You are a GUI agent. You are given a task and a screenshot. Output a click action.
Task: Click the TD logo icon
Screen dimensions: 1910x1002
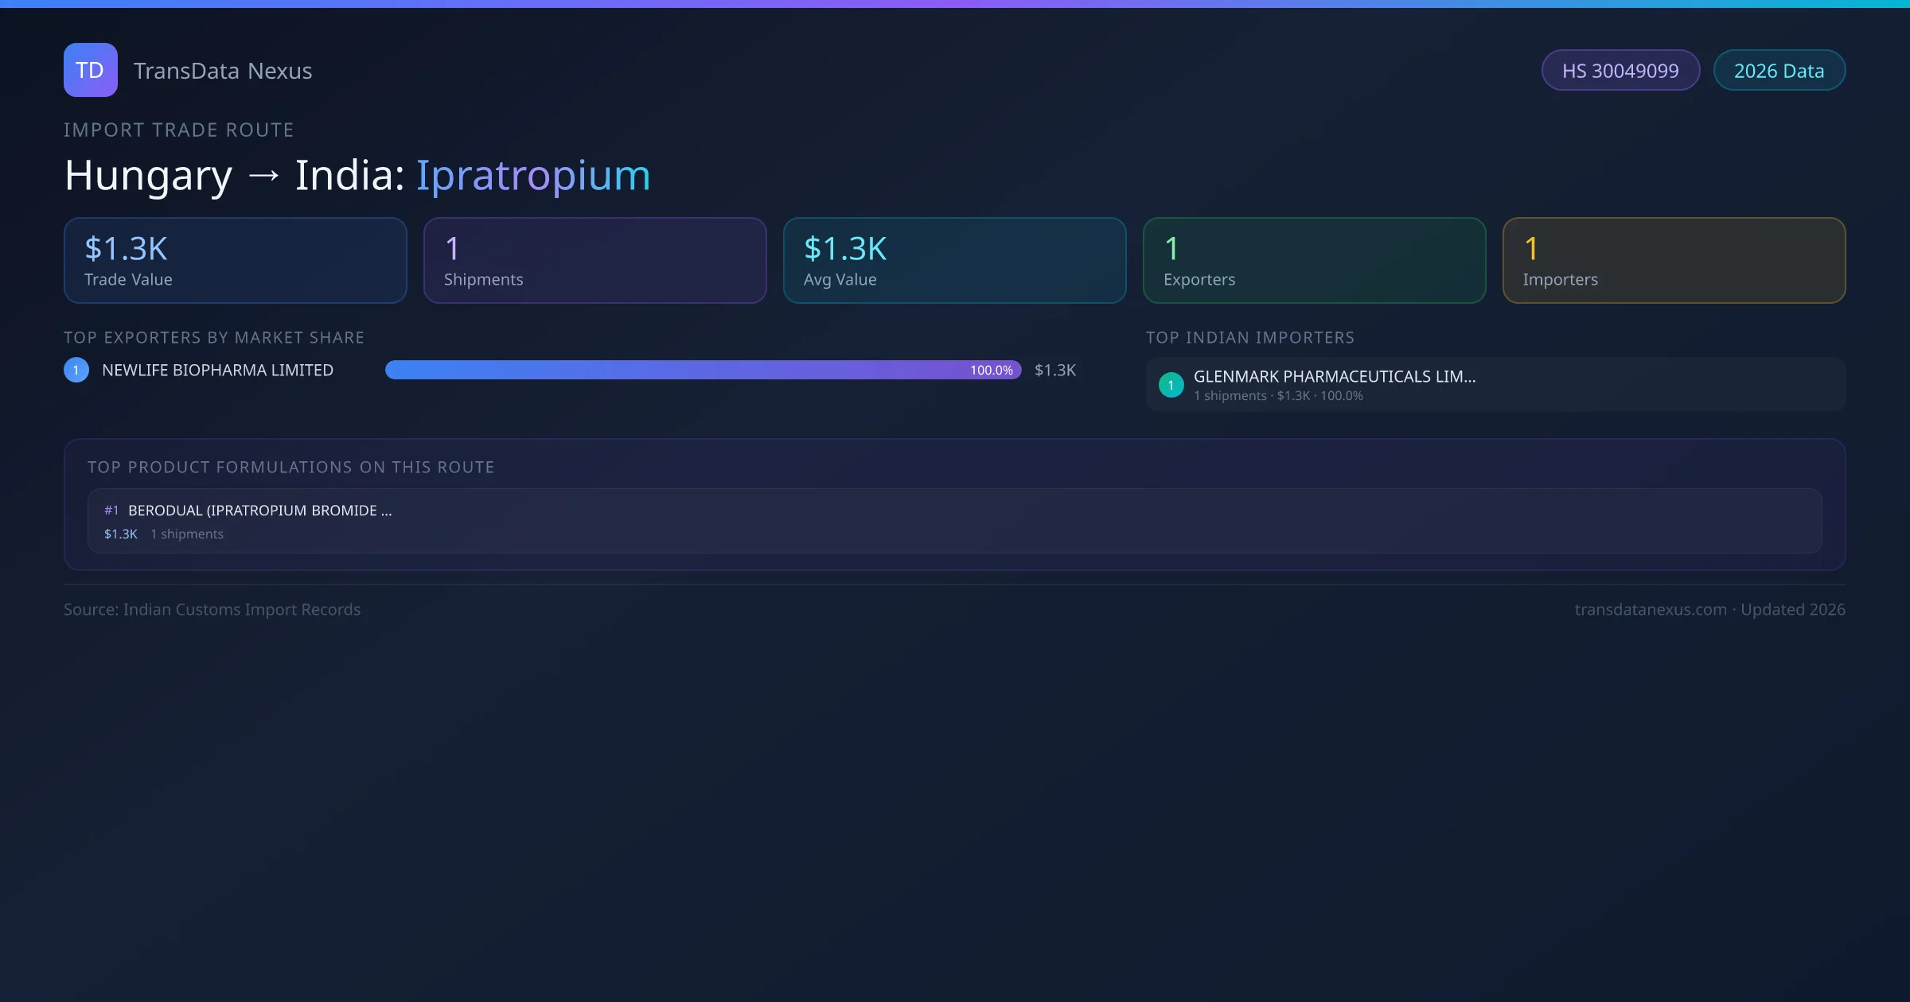tap(90, 70)
